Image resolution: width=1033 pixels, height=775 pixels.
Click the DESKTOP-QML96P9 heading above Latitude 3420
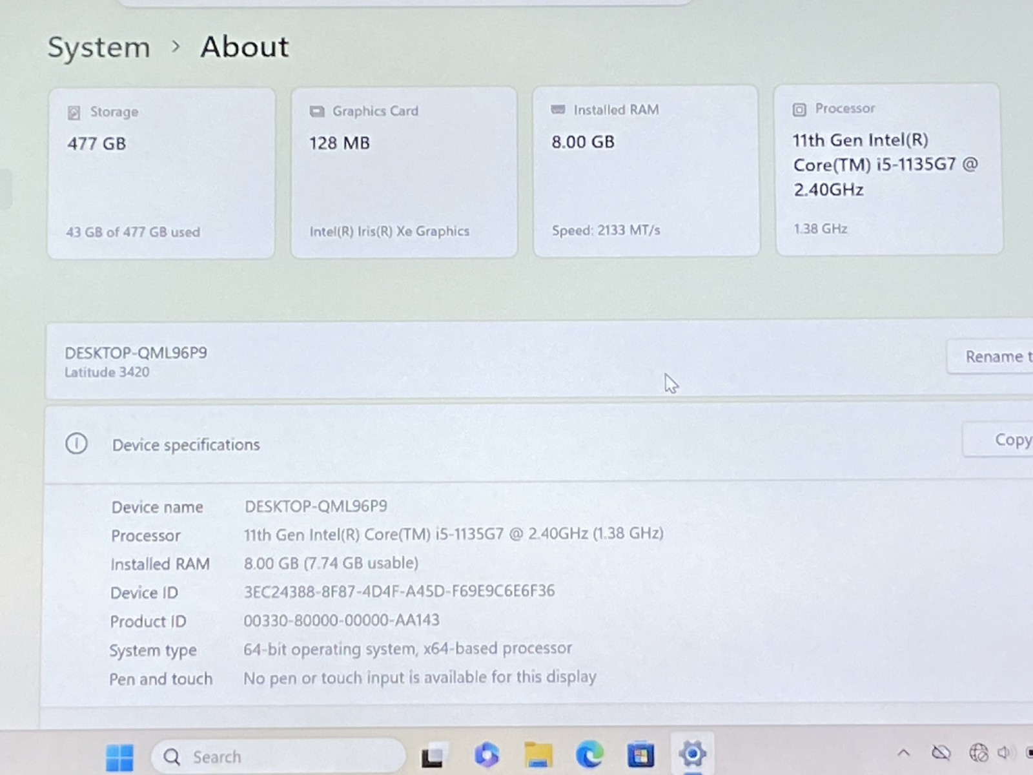(x=136, y=353)
